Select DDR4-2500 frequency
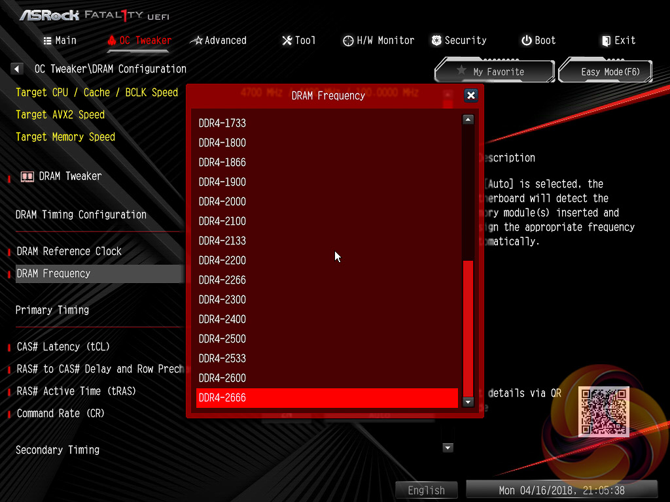 pos(327,339)
